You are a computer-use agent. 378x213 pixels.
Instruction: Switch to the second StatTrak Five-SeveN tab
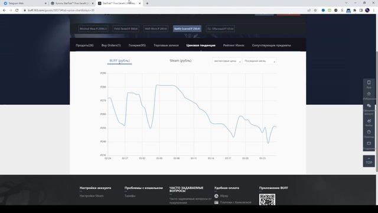pos(72,4)
